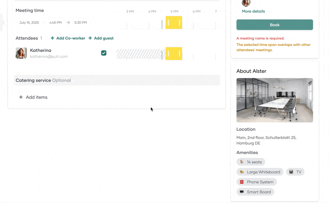Image resolution: width=329 pixels, height=203 pixels.
Task: Click the yellow meeting block in timeline
Action: 174,23
